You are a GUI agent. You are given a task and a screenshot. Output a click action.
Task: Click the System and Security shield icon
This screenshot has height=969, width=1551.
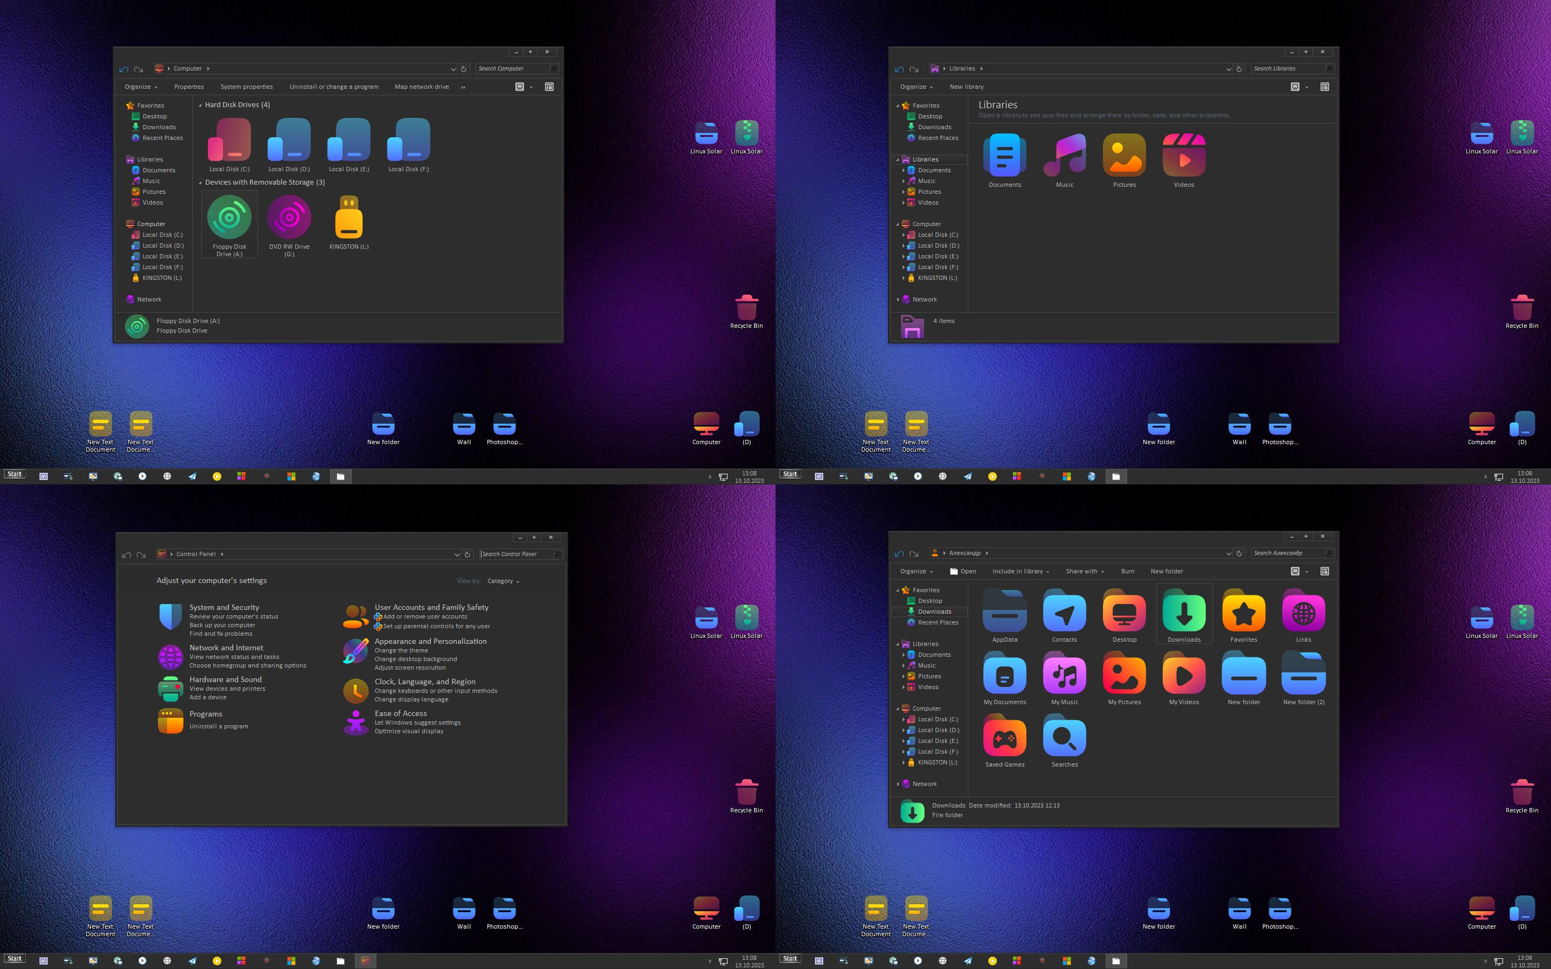[171, 616]
